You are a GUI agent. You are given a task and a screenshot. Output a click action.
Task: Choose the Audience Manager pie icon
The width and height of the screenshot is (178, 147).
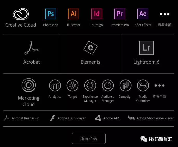[x=108, y=85]
